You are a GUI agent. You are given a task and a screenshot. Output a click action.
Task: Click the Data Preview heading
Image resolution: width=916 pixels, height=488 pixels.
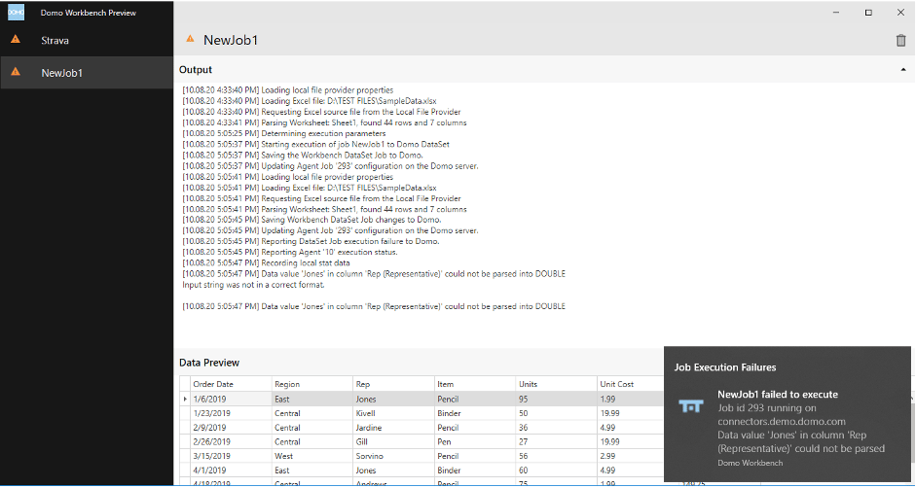pyautogui.click(x=209, y=363)
